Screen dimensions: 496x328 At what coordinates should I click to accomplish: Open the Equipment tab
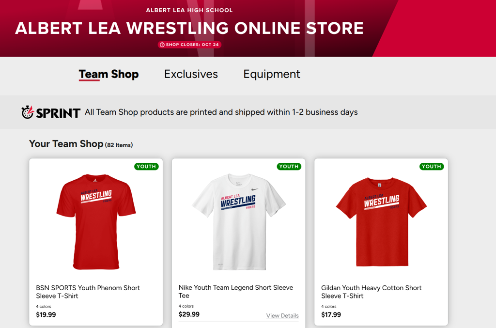click(271, 74)
